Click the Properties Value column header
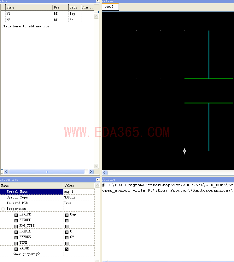This screenshot has height=262, width=234. click(x=79, y=186)
